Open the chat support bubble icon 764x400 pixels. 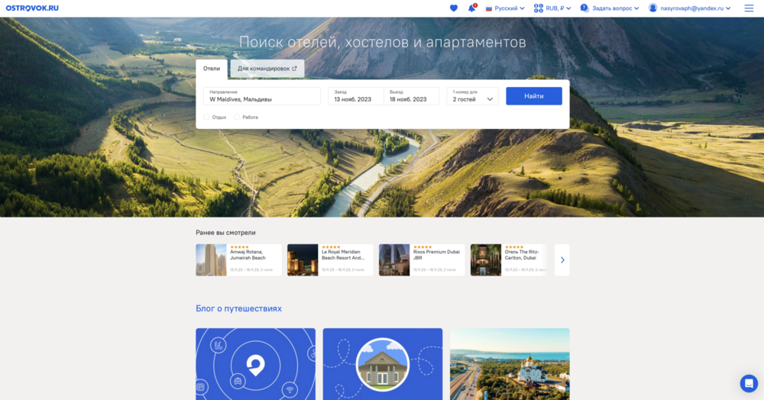[x=748, y=383]
